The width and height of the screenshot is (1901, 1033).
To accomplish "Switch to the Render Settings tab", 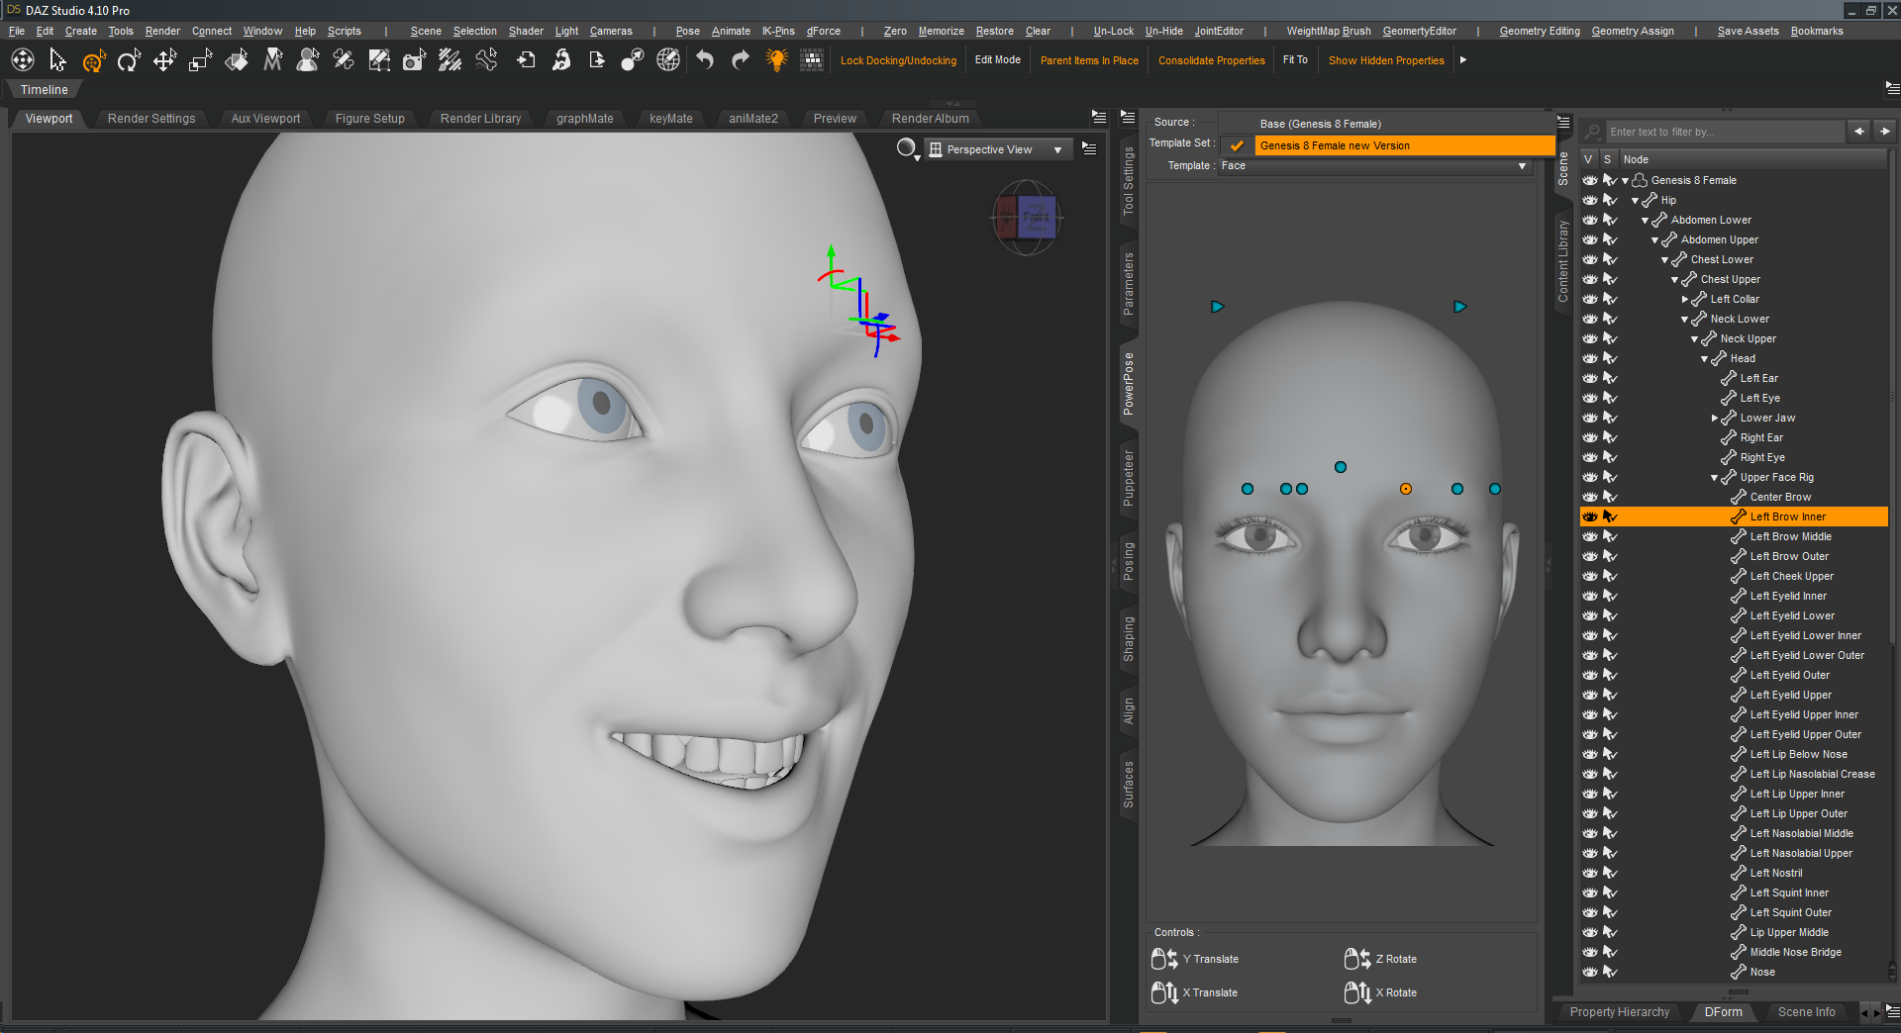I will coord(151,119).
